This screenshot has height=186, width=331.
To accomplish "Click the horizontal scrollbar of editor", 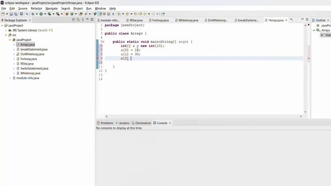I will click(203, 116).
